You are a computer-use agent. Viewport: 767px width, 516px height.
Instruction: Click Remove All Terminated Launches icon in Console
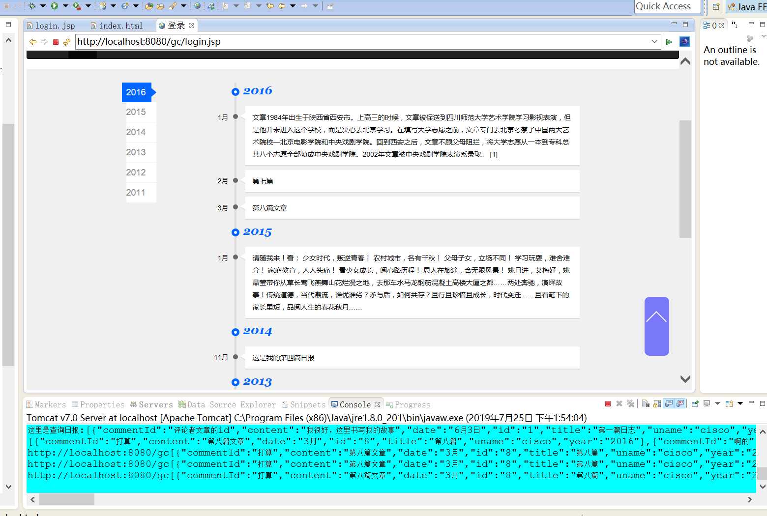(x=630, y=403)
